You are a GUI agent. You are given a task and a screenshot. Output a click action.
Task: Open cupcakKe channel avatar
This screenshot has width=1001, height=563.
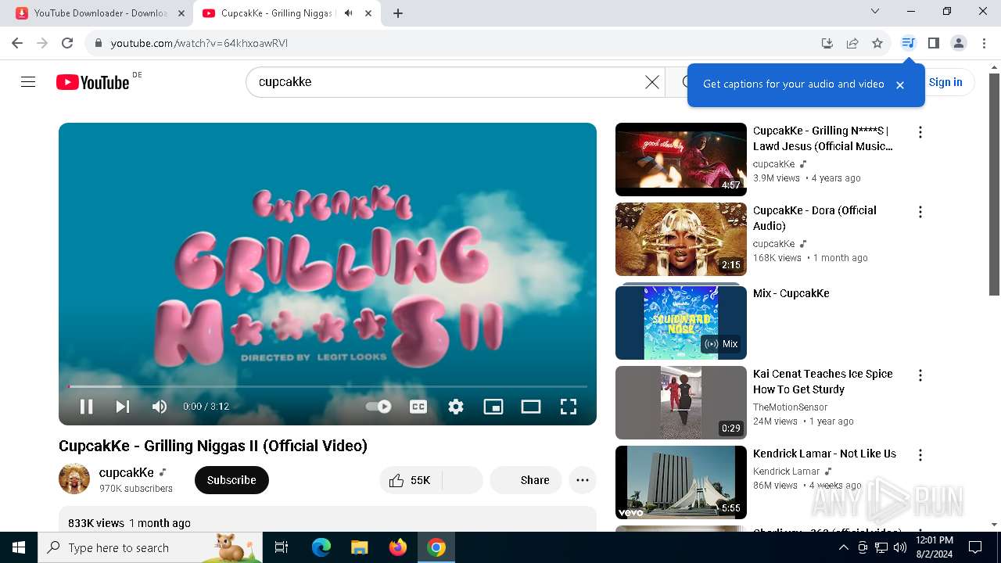[74, 479]
